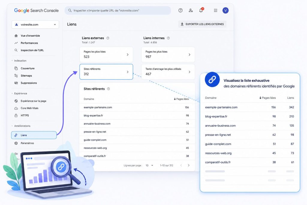The height and width of the screenshot is (205, 307).
Task: Open Performances in the sidebar
Action: click(29, 43)
